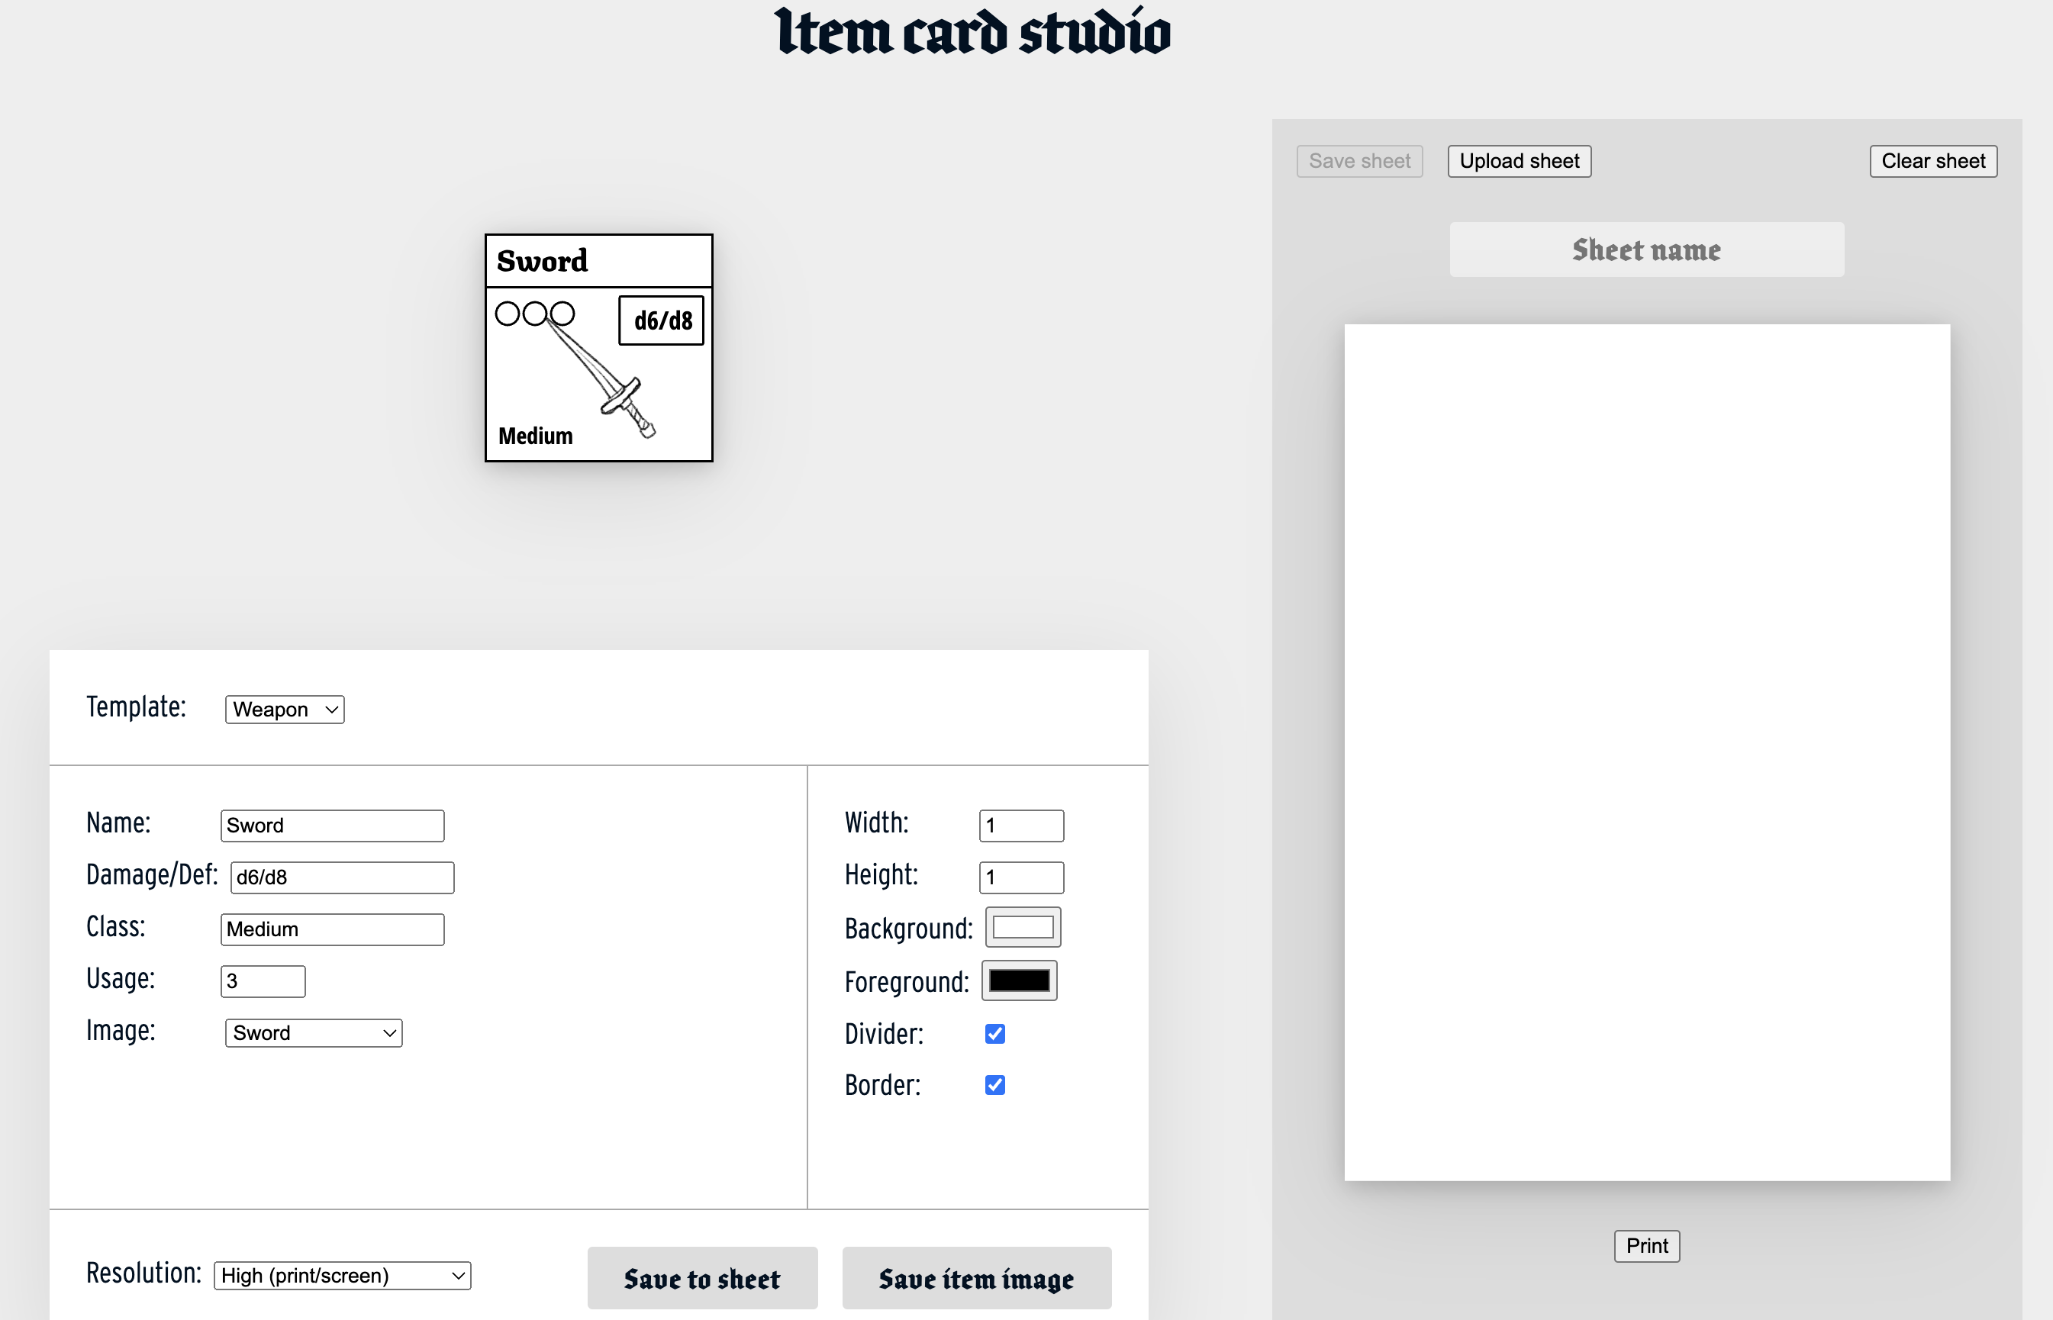This screenshot has height=1320, width=2053.
Task: Disable the Border checkbox
Action: point(994,1085)
